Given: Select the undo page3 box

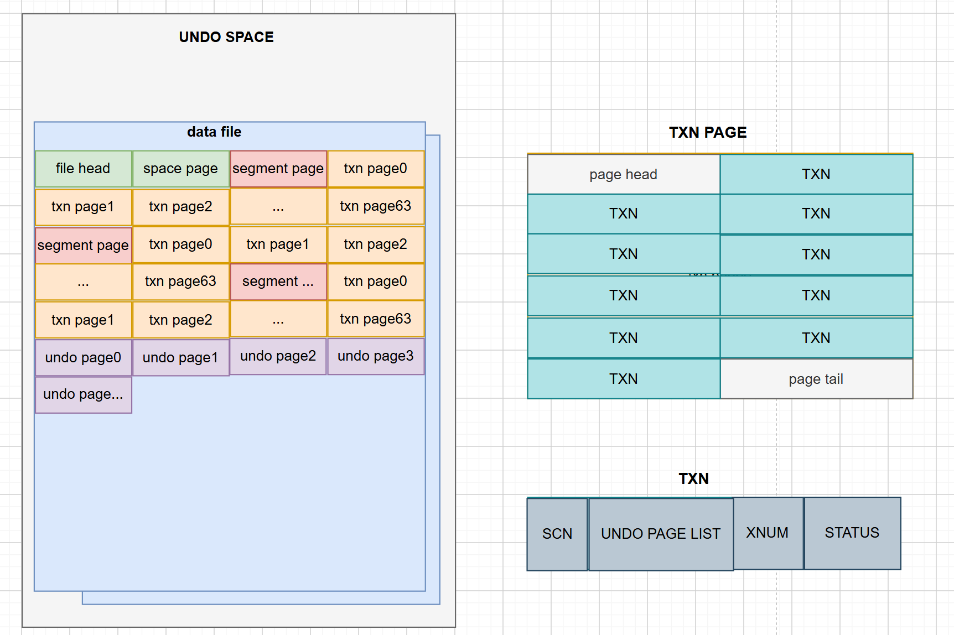Looking at the screenshot, I should coord(376,356).
